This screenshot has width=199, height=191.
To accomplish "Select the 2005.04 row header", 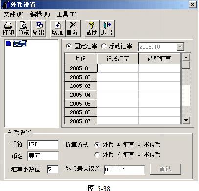I will [81, 95].
